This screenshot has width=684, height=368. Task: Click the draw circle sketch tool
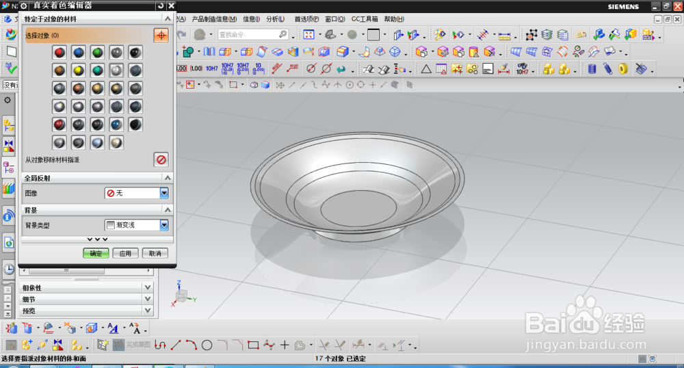tap(207, 345)
